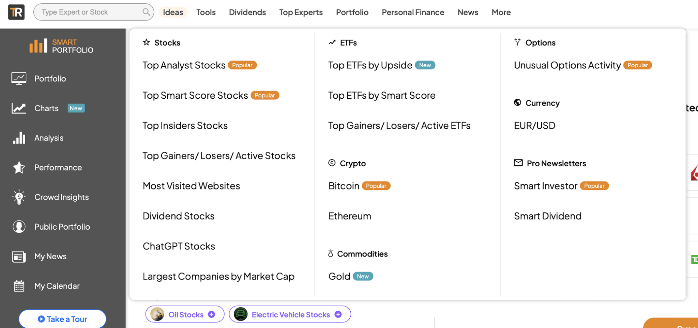Viewport: 698px width, 328px height.
Task: Open Top Analyst Stocks link
Action: point(184,65)
